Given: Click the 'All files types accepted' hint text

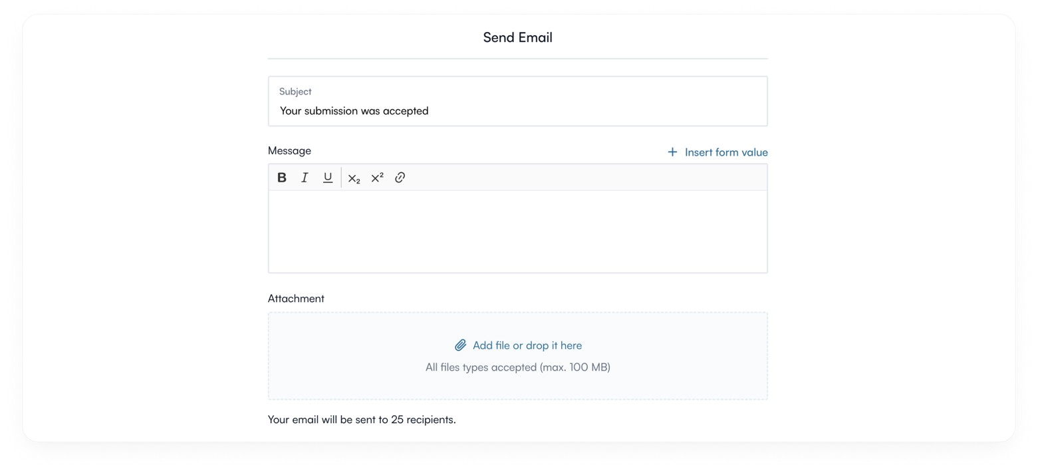Looking at the screenshot, I should [517, 367].
